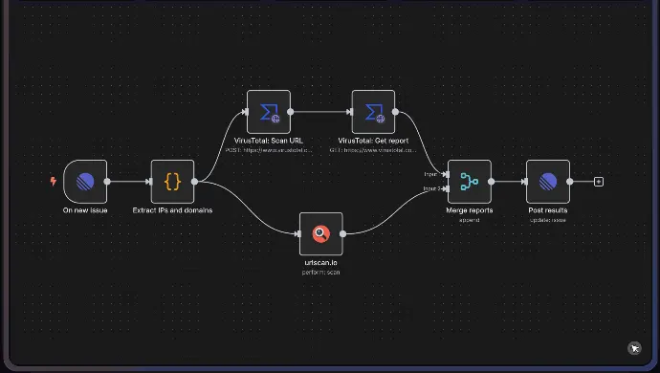Screen dimensions: 660x373
Task: Click the round cursor button in canvas corner
Action: click(634, 348)
